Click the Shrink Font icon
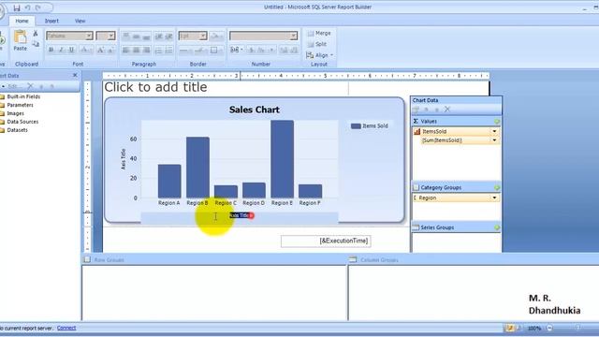 click(110, 50)
